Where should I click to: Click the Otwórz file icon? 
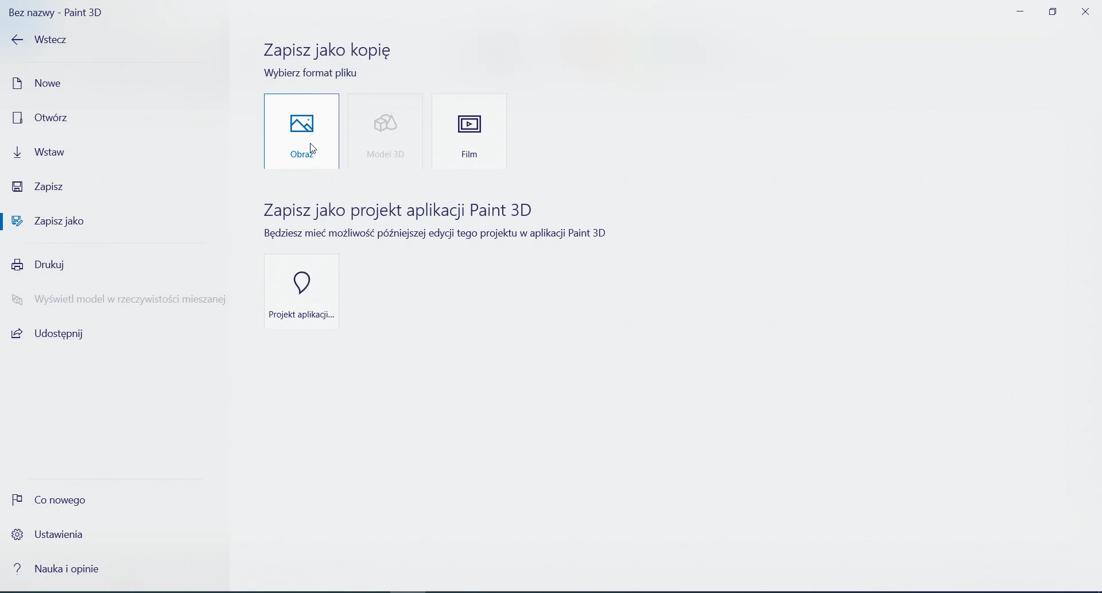[x=18, y=118]
